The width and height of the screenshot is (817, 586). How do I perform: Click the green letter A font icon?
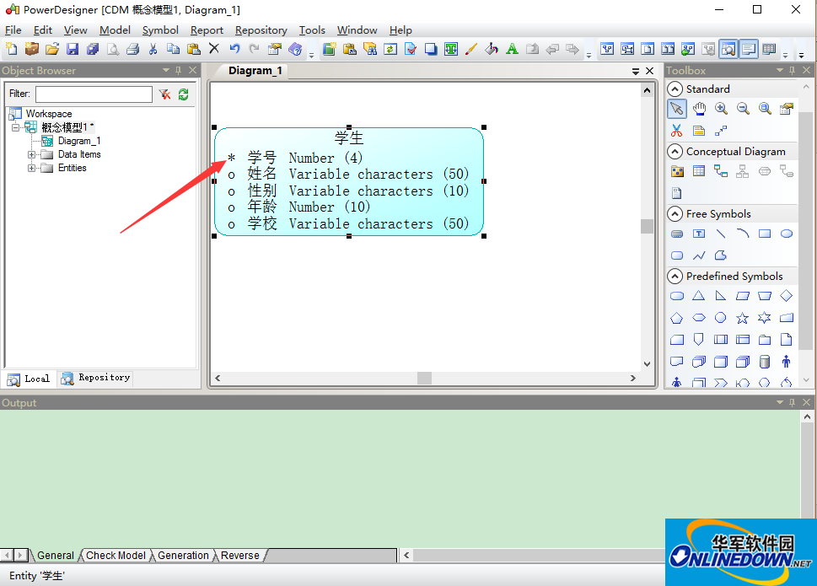[x=512, y=49]
